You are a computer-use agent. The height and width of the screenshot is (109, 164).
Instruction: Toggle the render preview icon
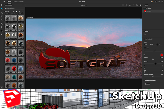pos(140,5)
